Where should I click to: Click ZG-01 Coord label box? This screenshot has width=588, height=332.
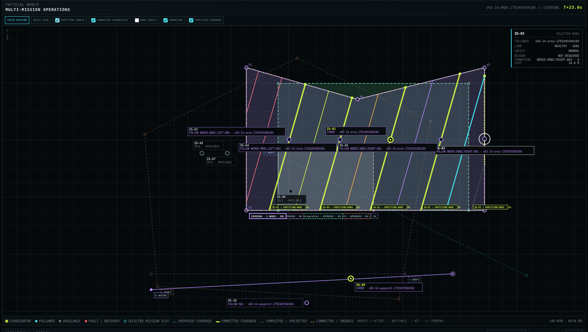tap(356, 131)
